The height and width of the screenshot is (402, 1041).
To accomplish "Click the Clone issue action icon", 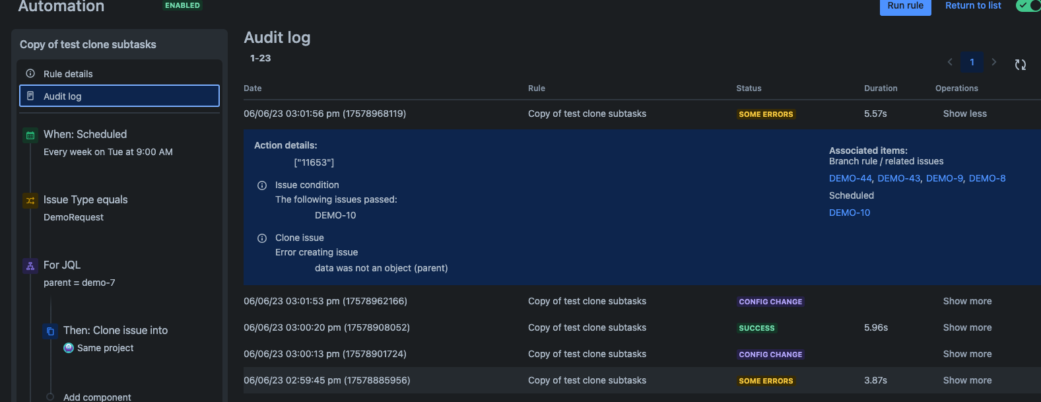I will point(50,331).
